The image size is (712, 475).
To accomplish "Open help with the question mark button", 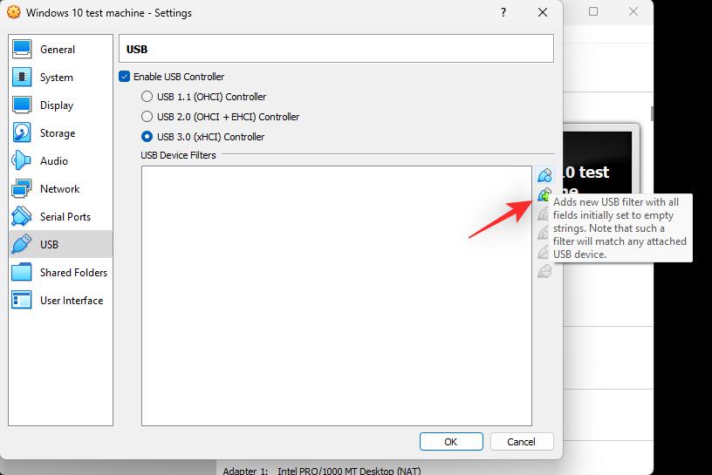I will click(503, 13).
